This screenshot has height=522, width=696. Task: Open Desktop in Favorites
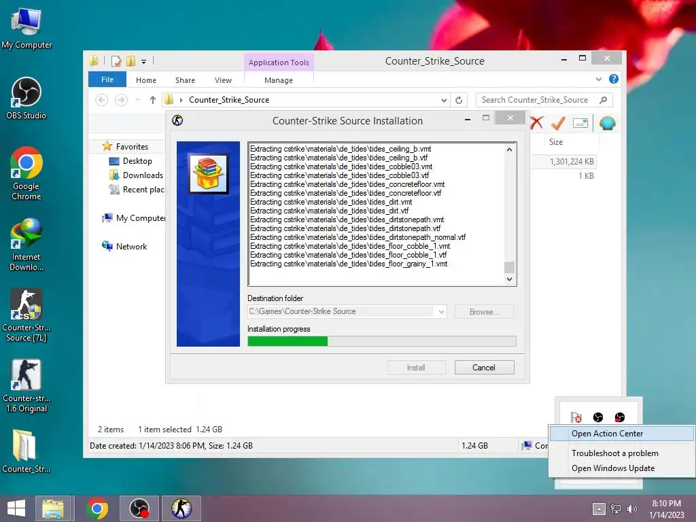[130, 160]
